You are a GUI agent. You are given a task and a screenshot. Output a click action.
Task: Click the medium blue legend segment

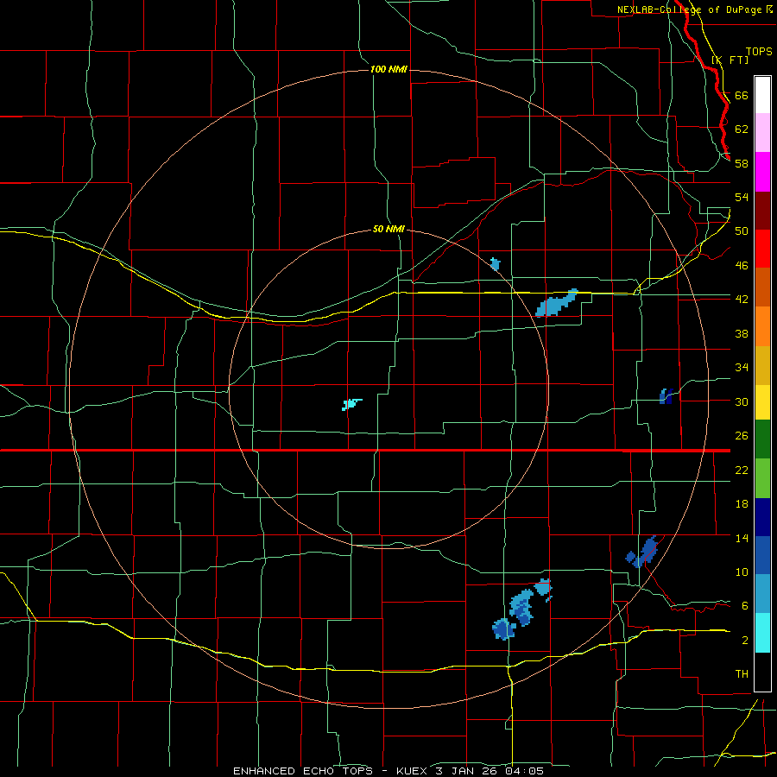click(x=762, y=555)
